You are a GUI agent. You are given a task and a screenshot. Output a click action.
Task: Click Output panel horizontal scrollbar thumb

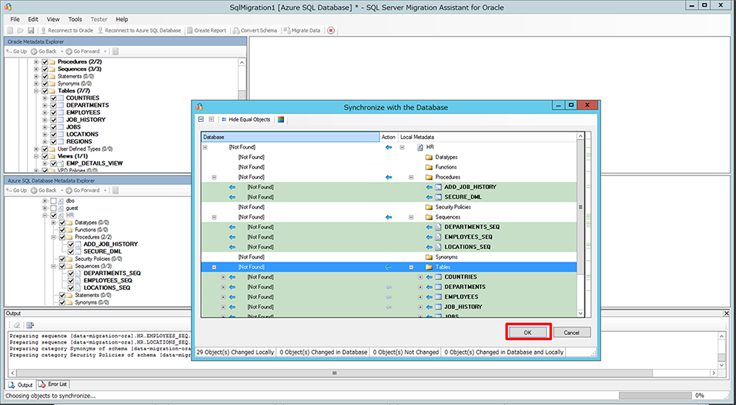[334, 373]
